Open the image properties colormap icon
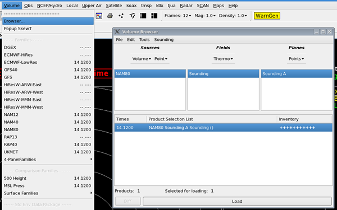Viewport: 337px width, 210px height. pos(99,16)
